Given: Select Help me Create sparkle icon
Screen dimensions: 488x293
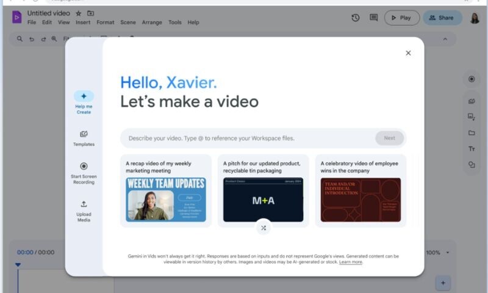Looking at the screenshot, I should click(x=84, y=96).
